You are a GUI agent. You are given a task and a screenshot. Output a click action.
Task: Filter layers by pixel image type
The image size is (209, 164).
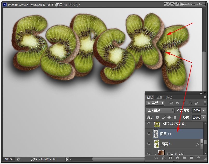[171, 103]
